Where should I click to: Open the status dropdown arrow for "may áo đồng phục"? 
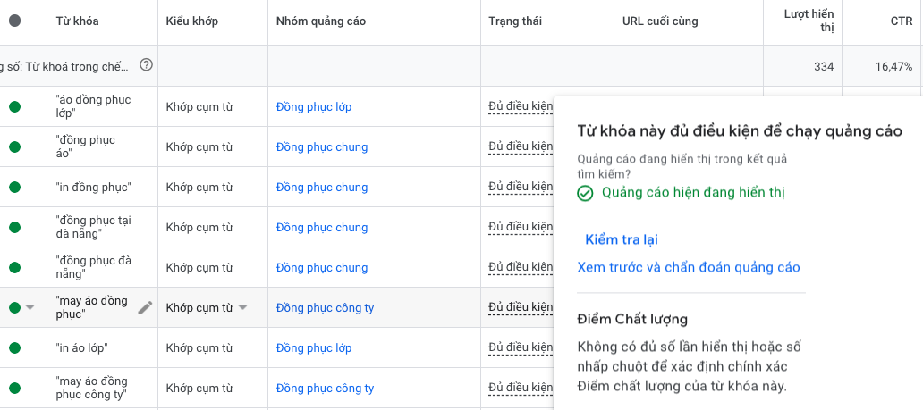tap(30, 308)
